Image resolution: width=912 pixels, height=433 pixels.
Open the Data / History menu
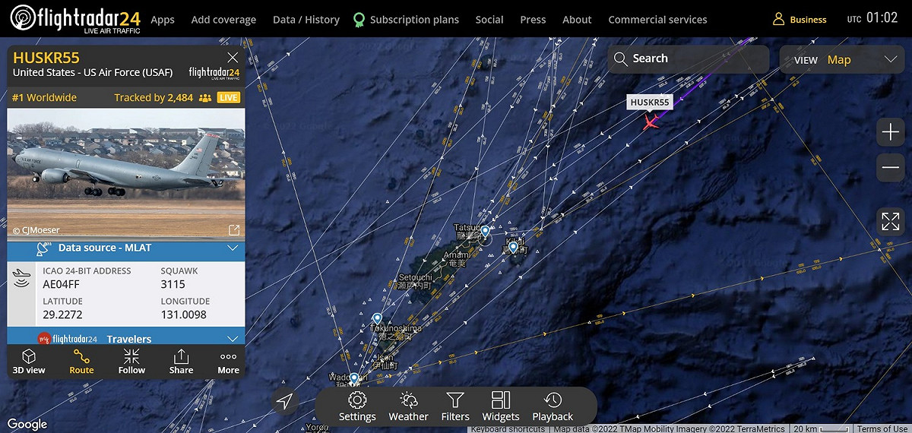click(x=306, y=20)
